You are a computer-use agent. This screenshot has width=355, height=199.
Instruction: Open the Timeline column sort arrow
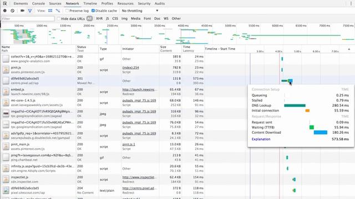coord(349,49)
